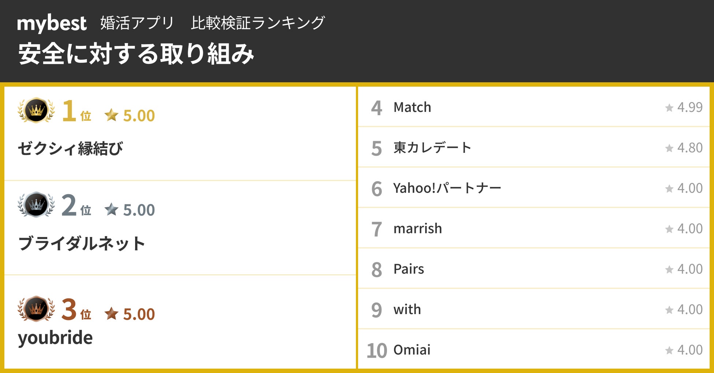Choose Pairs from the ranking list
The width and height of the screenshot is (714, 373).
pyautogui.click(x=409, y=269)
